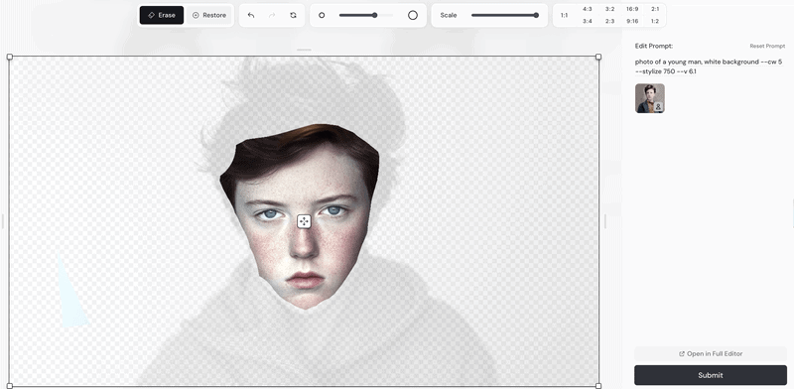Click the top-left canvas corner handle
This screenshot has width=794, height=389.
[10, 57]
